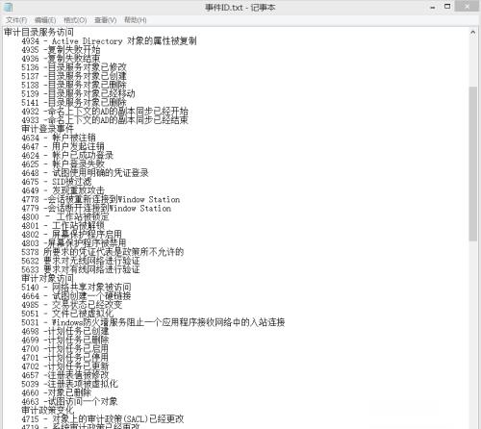The width and height of the screenshot is (481, 429).
Task: Maximize the Notepad window
Action: (447, 7)
